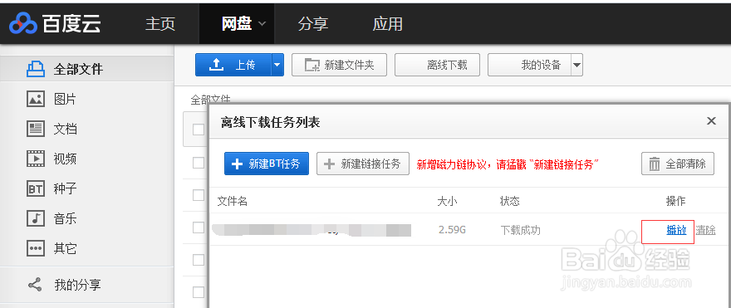Click the 视频 film icon
The width and height of the screenshot is (731, 308).
coord(36,159)
